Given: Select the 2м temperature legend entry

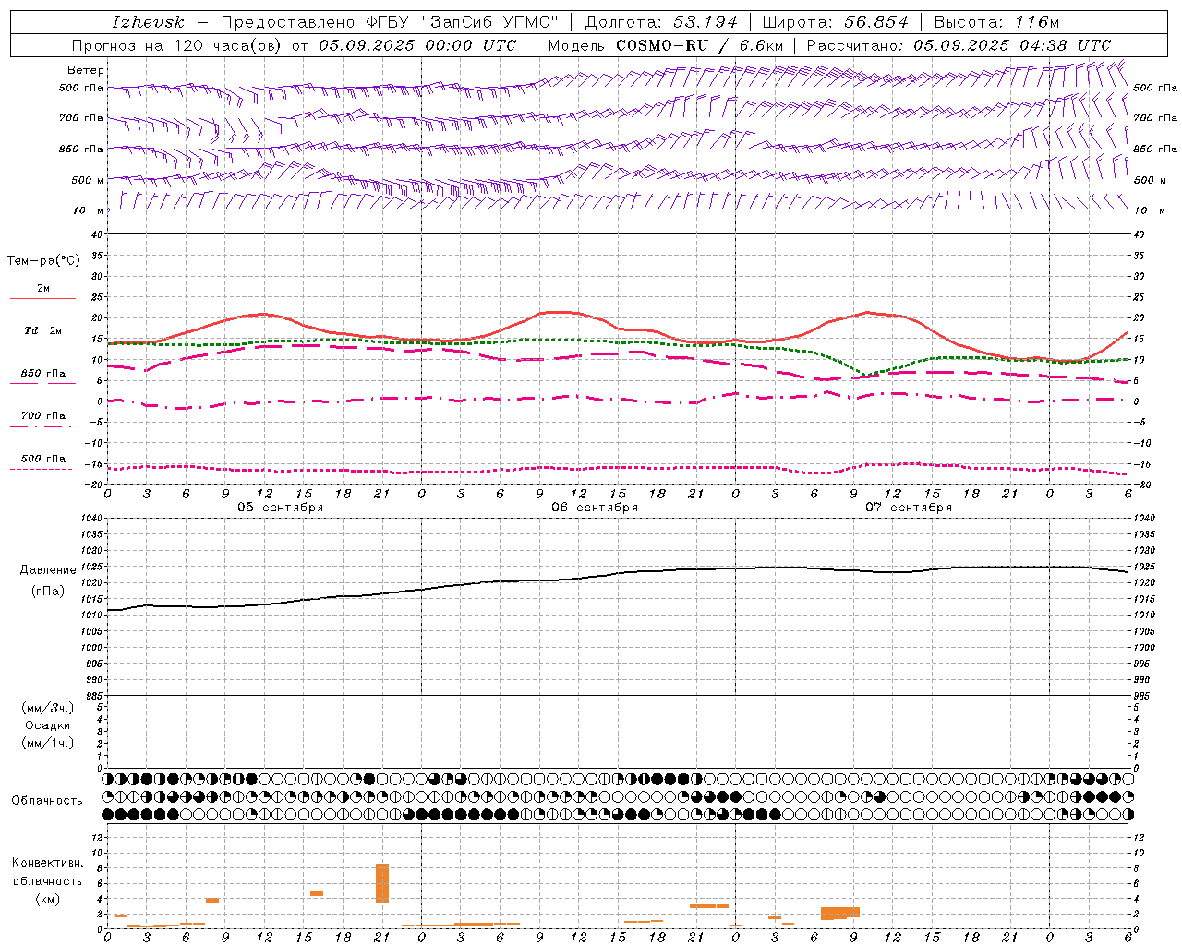Looking at the screenshot, I should (x=43, y=289).
